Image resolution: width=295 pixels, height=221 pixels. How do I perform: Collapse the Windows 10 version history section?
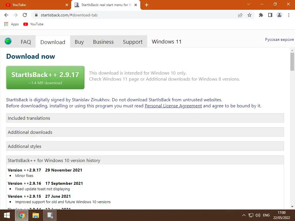pos(145,160)
